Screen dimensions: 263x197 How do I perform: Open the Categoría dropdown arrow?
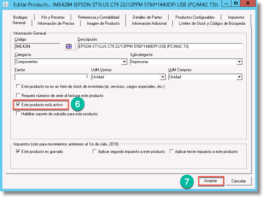pos(124,62)
